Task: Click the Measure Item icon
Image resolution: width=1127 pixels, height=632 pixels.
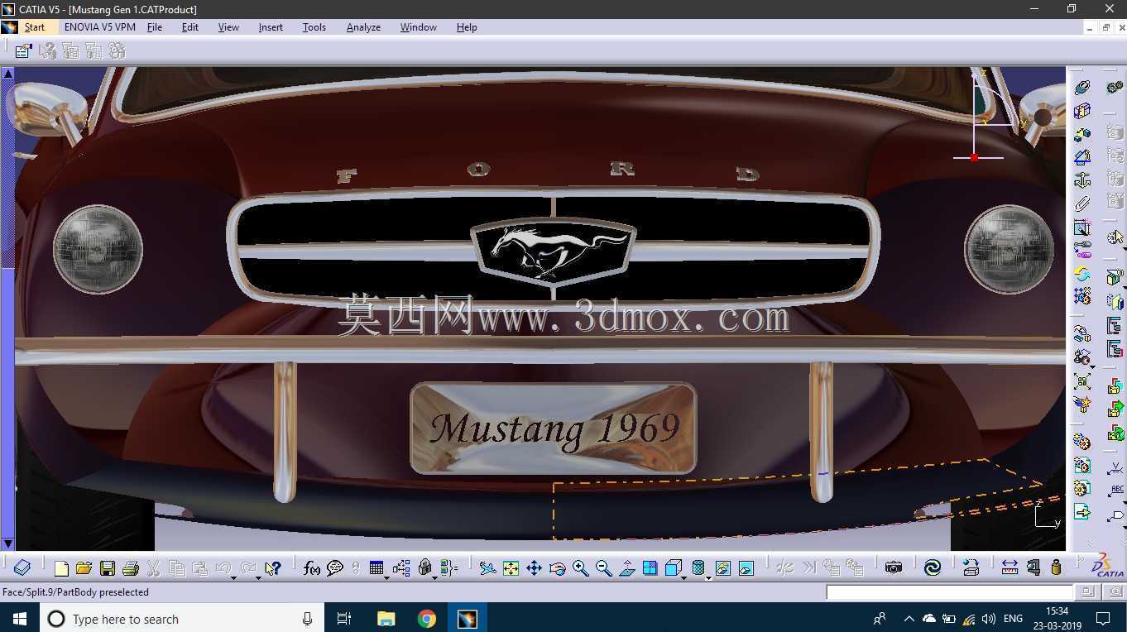Action: 1033,567
